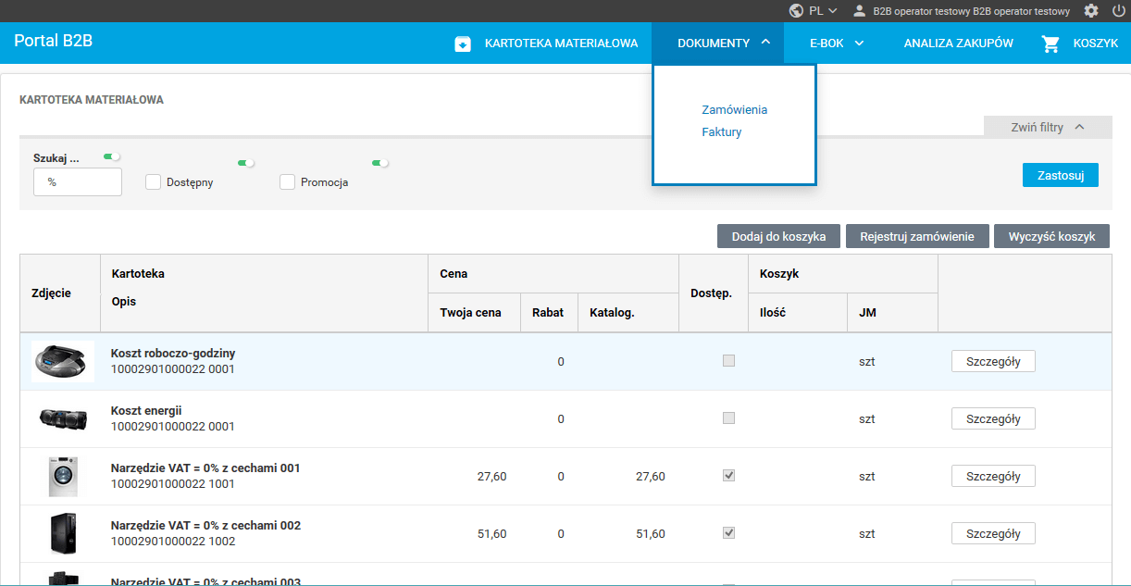Open Szczegóły for Narzędzie cechami 001
Viewport: 1131px width, 586px height.
point(993,477)
